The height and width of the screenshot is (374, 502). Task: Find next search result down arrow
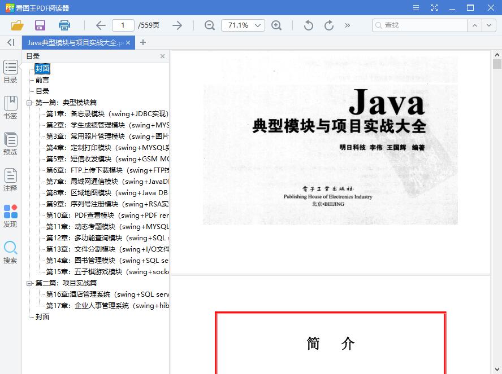[489, 25]
